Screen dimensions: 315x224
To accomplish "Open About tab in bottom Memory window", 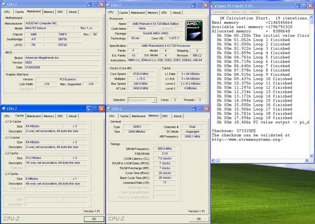I will 177,116.
